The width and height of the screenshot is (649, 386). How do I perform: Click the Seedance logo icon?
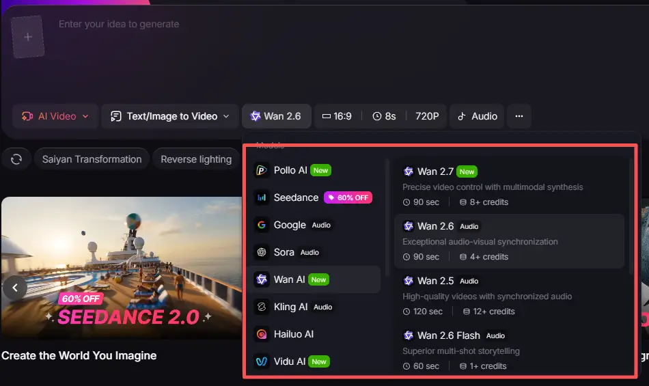[x=262, y=197]
